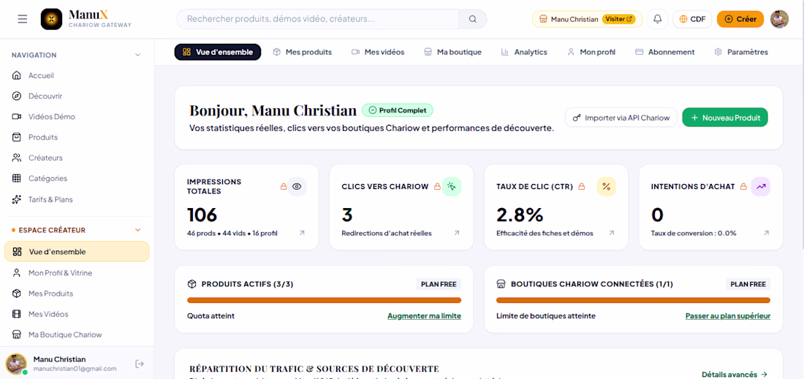Screen dimensions: 804x379
Task: Click the percent icon on Taux de Clic card
Action: 606,186
